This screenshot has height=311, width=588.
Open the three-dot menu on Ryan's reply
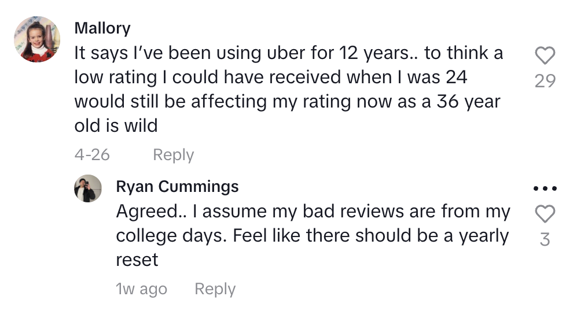click(545, 188)
